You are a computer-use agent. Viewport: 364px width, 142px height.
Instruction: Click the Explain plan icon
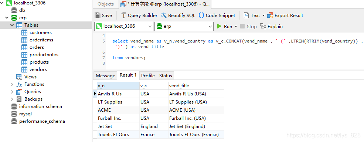pos(263,26)
